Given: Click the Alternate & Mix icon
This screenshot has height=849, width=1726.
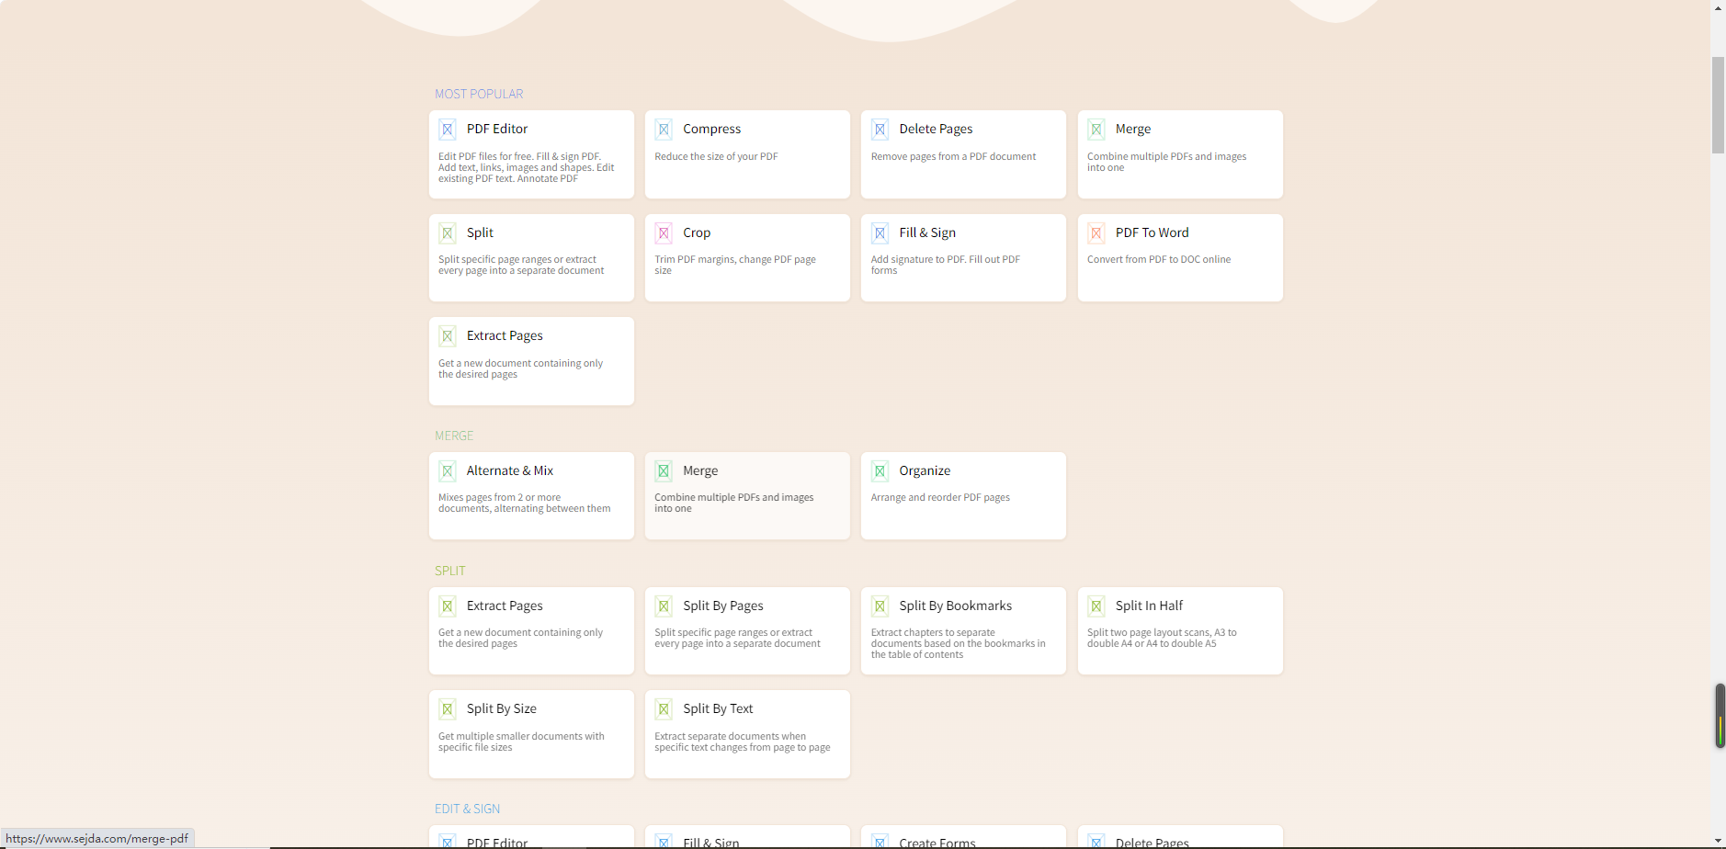Looking at the screenshot, I should [448, 471].
